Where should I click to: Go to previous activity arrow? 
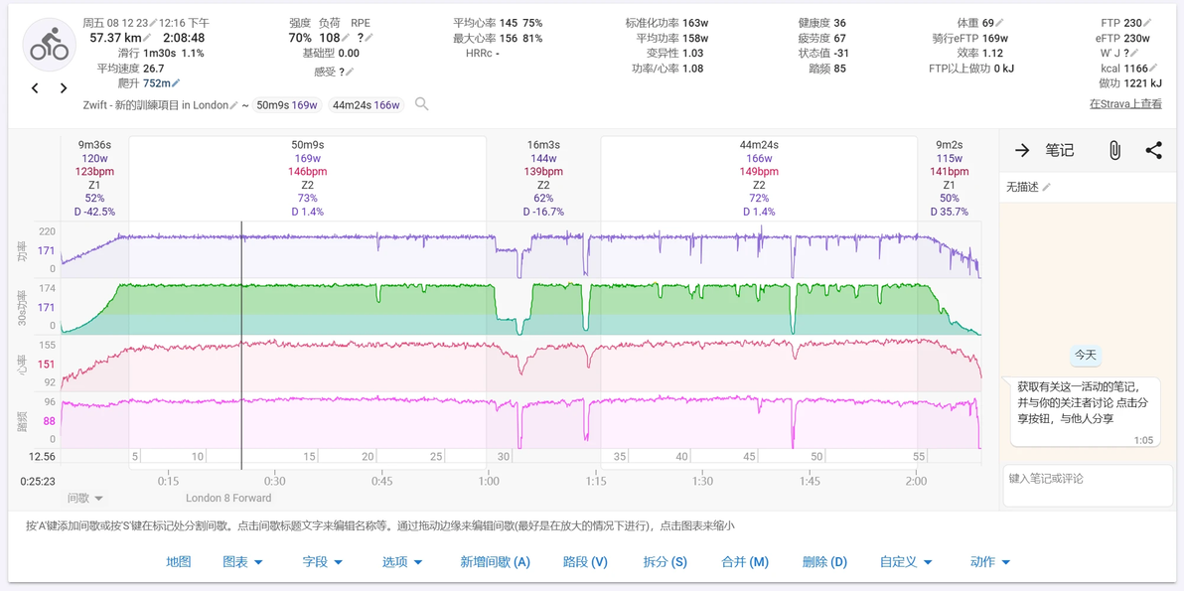click(35, 88)
